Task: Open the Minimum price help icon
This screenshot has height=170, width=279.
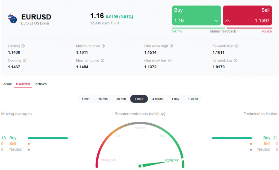Action: click(102, 61)
